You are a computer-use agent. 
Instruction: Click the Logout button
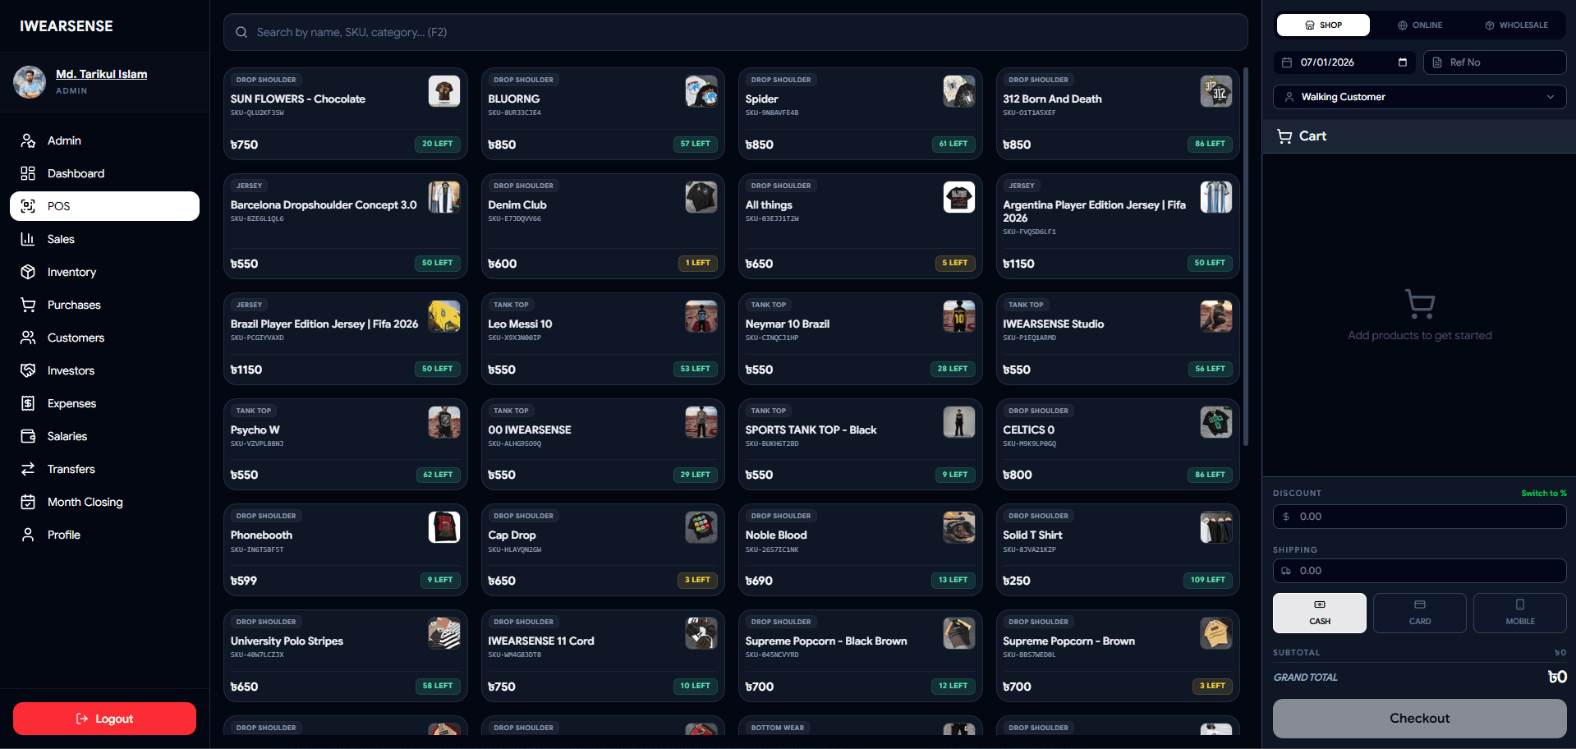[x=104, y=719]
